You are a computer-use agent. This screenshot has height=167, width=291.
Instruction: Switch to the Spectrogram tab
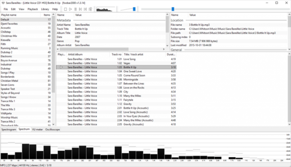click(9, 129)
